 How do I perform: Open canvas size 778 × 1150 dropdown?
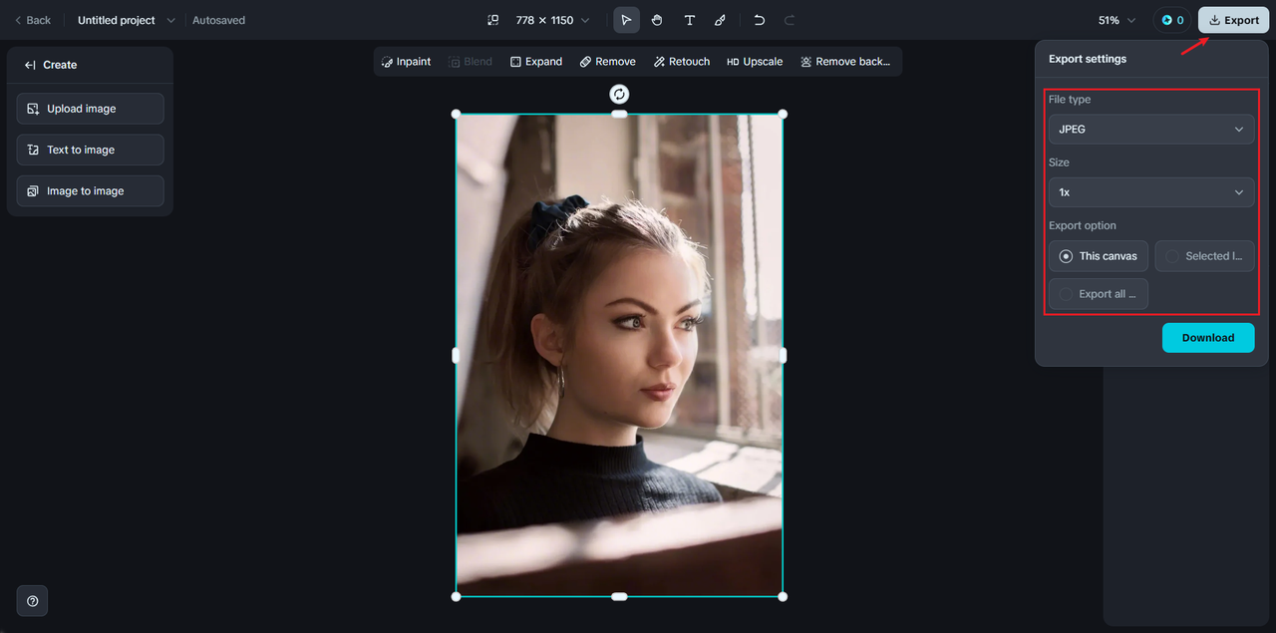(x=552, y=20)
